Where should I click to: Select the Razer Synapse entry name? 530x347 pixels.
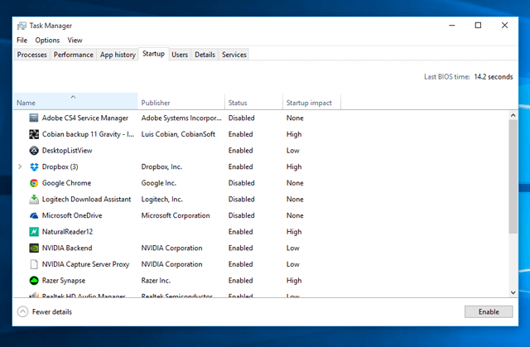pyautogui.click(x=64, y=281)
